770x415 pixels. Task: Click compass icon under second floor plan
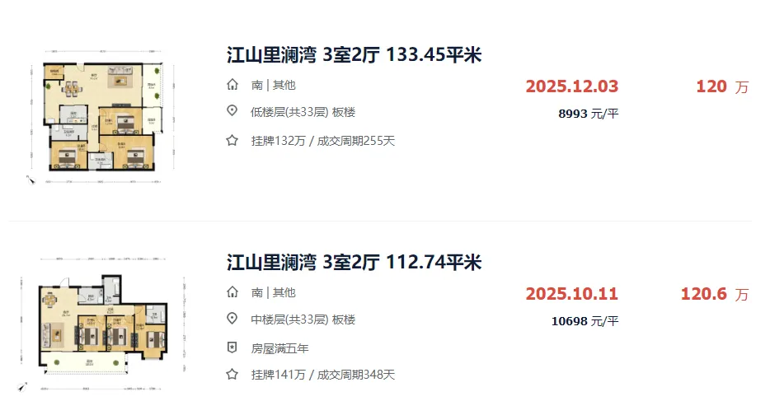pos(27,385)
